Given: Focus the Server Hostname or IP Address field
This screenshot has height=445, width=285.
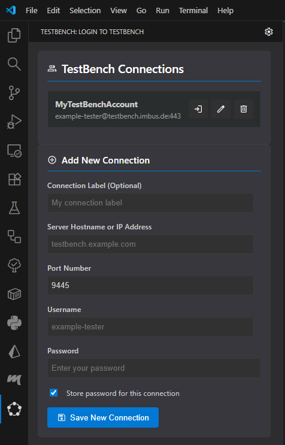Looking at the screenshot, I should [150, 244].
